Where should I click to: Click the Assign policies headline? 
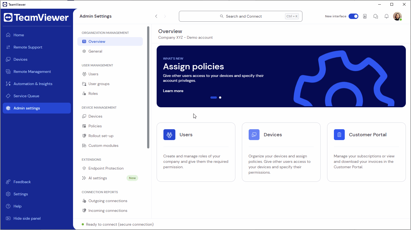coord(194,66)
